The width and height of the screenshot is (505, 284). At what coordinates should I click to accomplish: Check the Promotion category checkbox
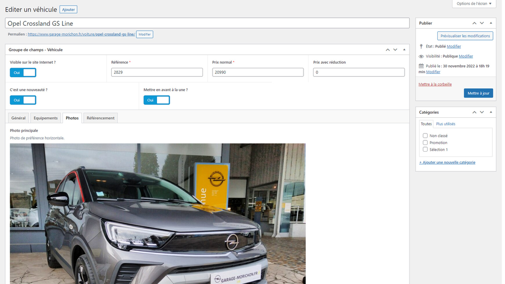pyautogui.click(x=425, y=143)
